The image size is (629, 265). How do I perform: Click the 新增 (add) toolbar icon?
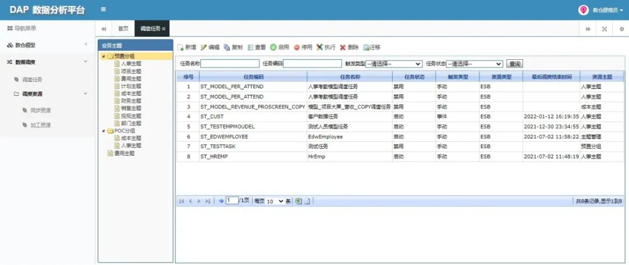[x=181, y=47]
